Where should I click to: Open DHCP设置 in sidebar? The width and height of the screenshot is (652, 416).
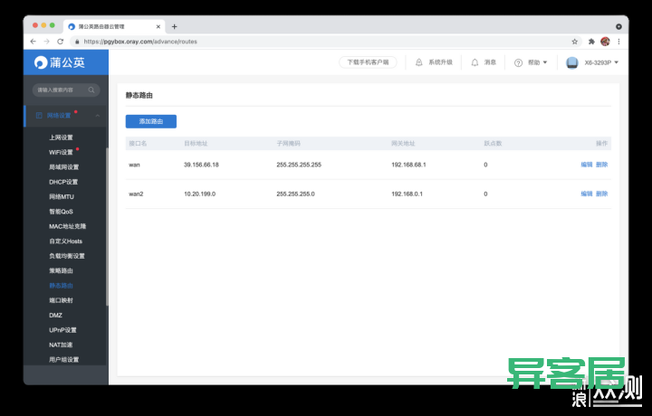tap(63, 182)
